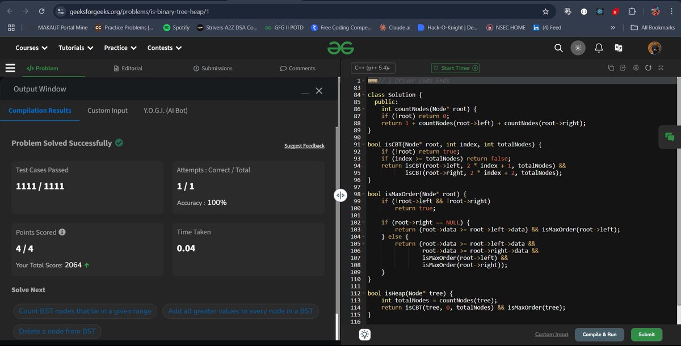This screenshot has width=681, height=346.
Task: Open the Spotify bookmark
Action: [176, 27]
